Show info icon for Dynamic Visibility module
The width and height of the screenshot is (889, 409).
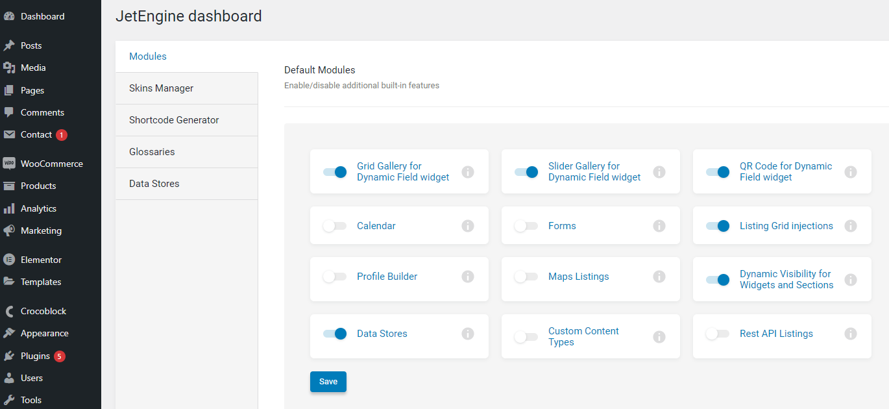coord(851,280)
